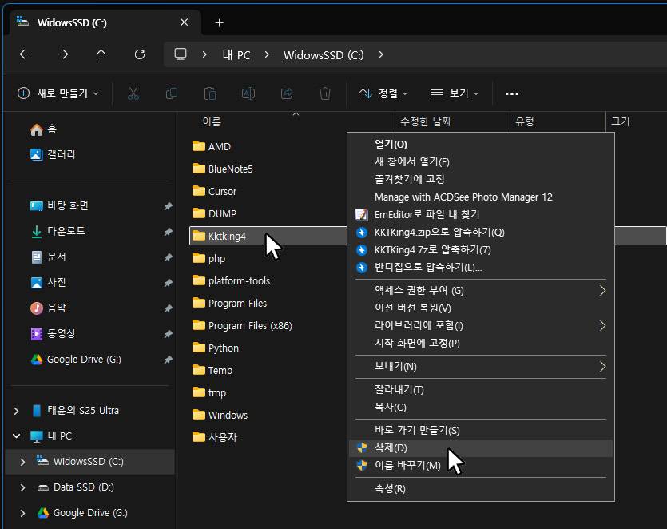Open the 새로 만들기 dropdown
Viewport: 667px width, 529px height.
58,93
